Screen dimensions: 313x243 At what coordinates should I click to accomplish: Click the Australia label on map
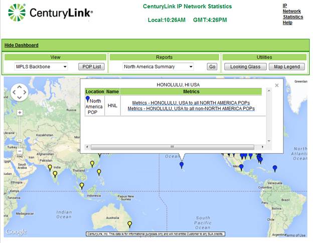point(112,218)
